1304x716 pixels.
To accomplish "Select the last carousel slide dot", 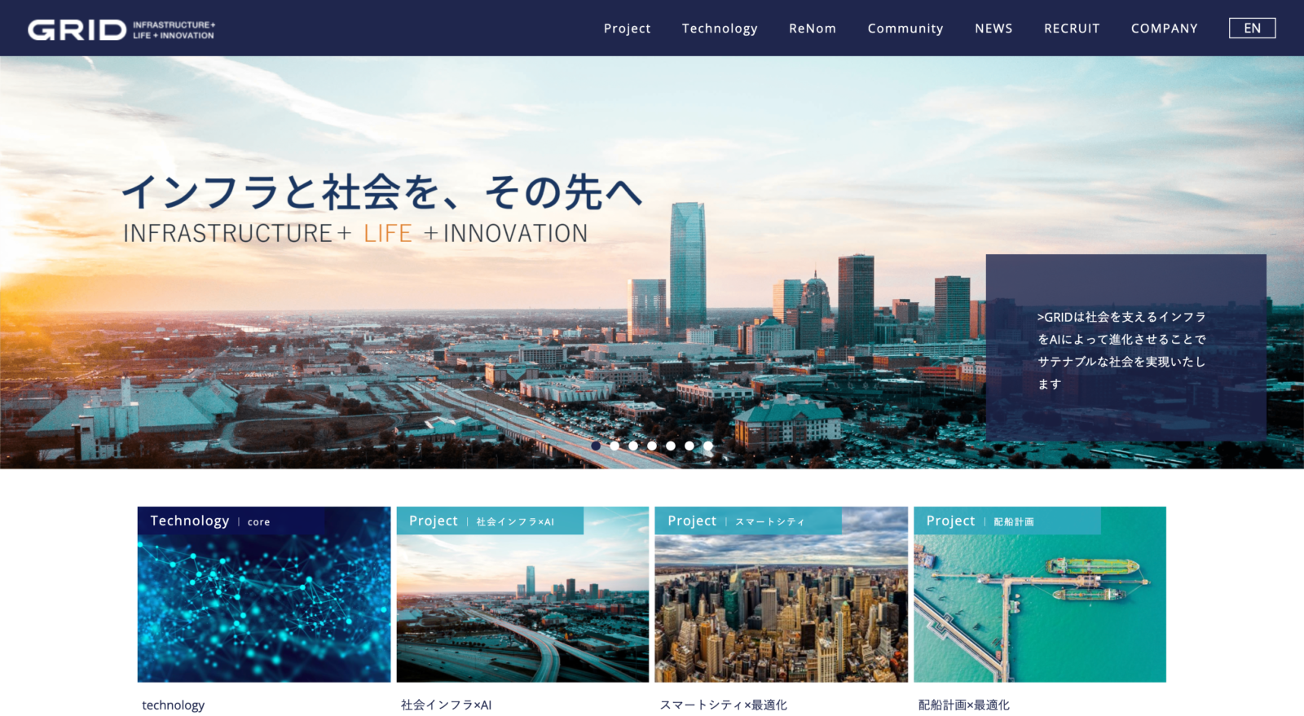I will click(708, 446).
